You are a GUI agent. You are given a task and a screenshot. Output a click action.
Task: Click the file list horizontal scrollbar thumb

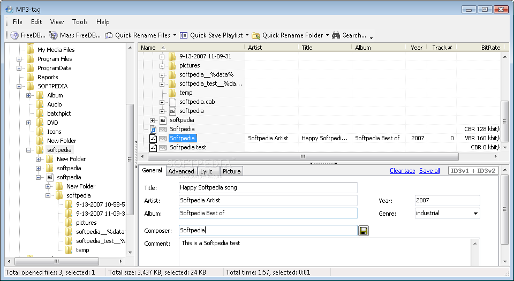303,156
